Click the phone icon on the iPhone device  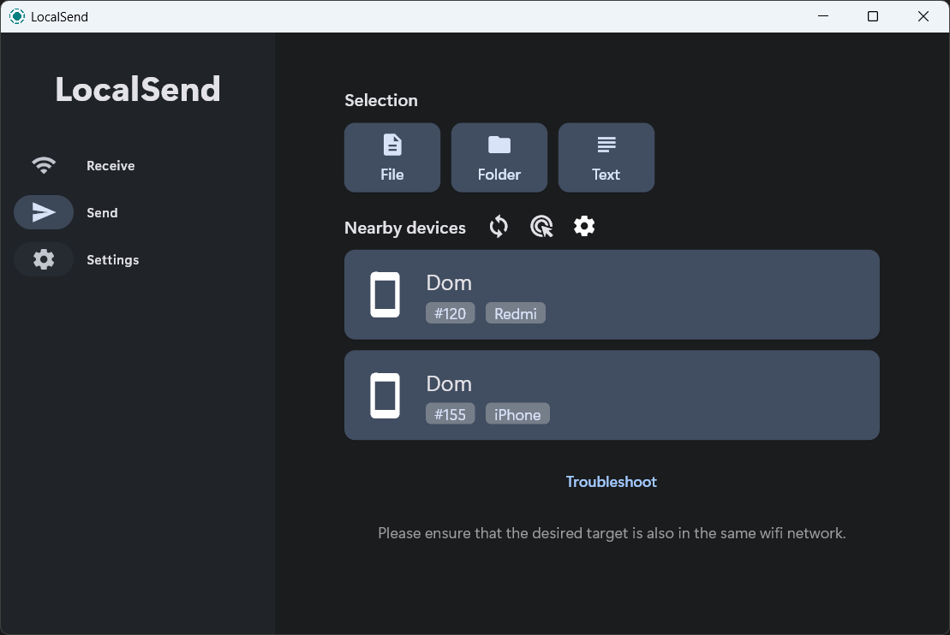tap(385, 395)
